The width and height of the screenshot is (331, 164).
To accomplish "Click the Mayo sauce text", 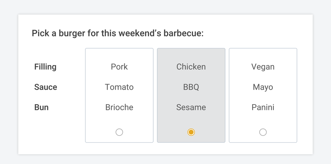I will point(263,87).
